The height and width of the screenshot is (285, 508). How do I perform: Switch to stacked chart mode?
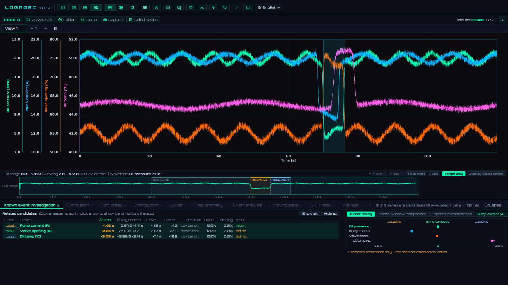pos(121,8)
